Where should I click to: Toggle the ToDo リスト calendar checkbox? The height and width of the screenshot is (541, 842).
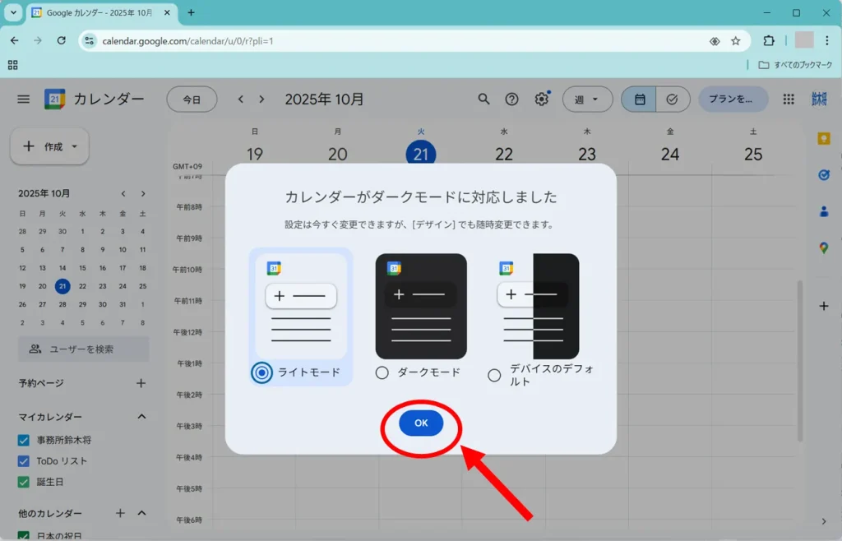coord(24,461)
